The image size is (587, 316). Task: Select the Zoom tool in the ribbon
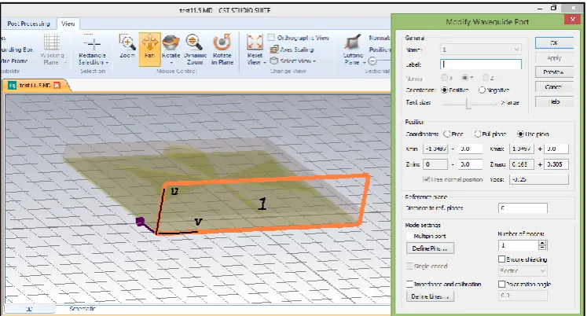pos(127,47)
